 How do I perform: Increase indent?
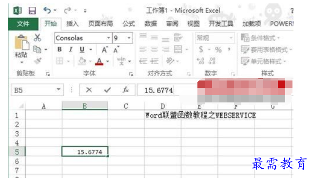154,61
